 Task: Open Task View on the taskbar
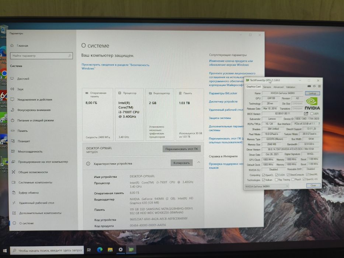(89, 250)
